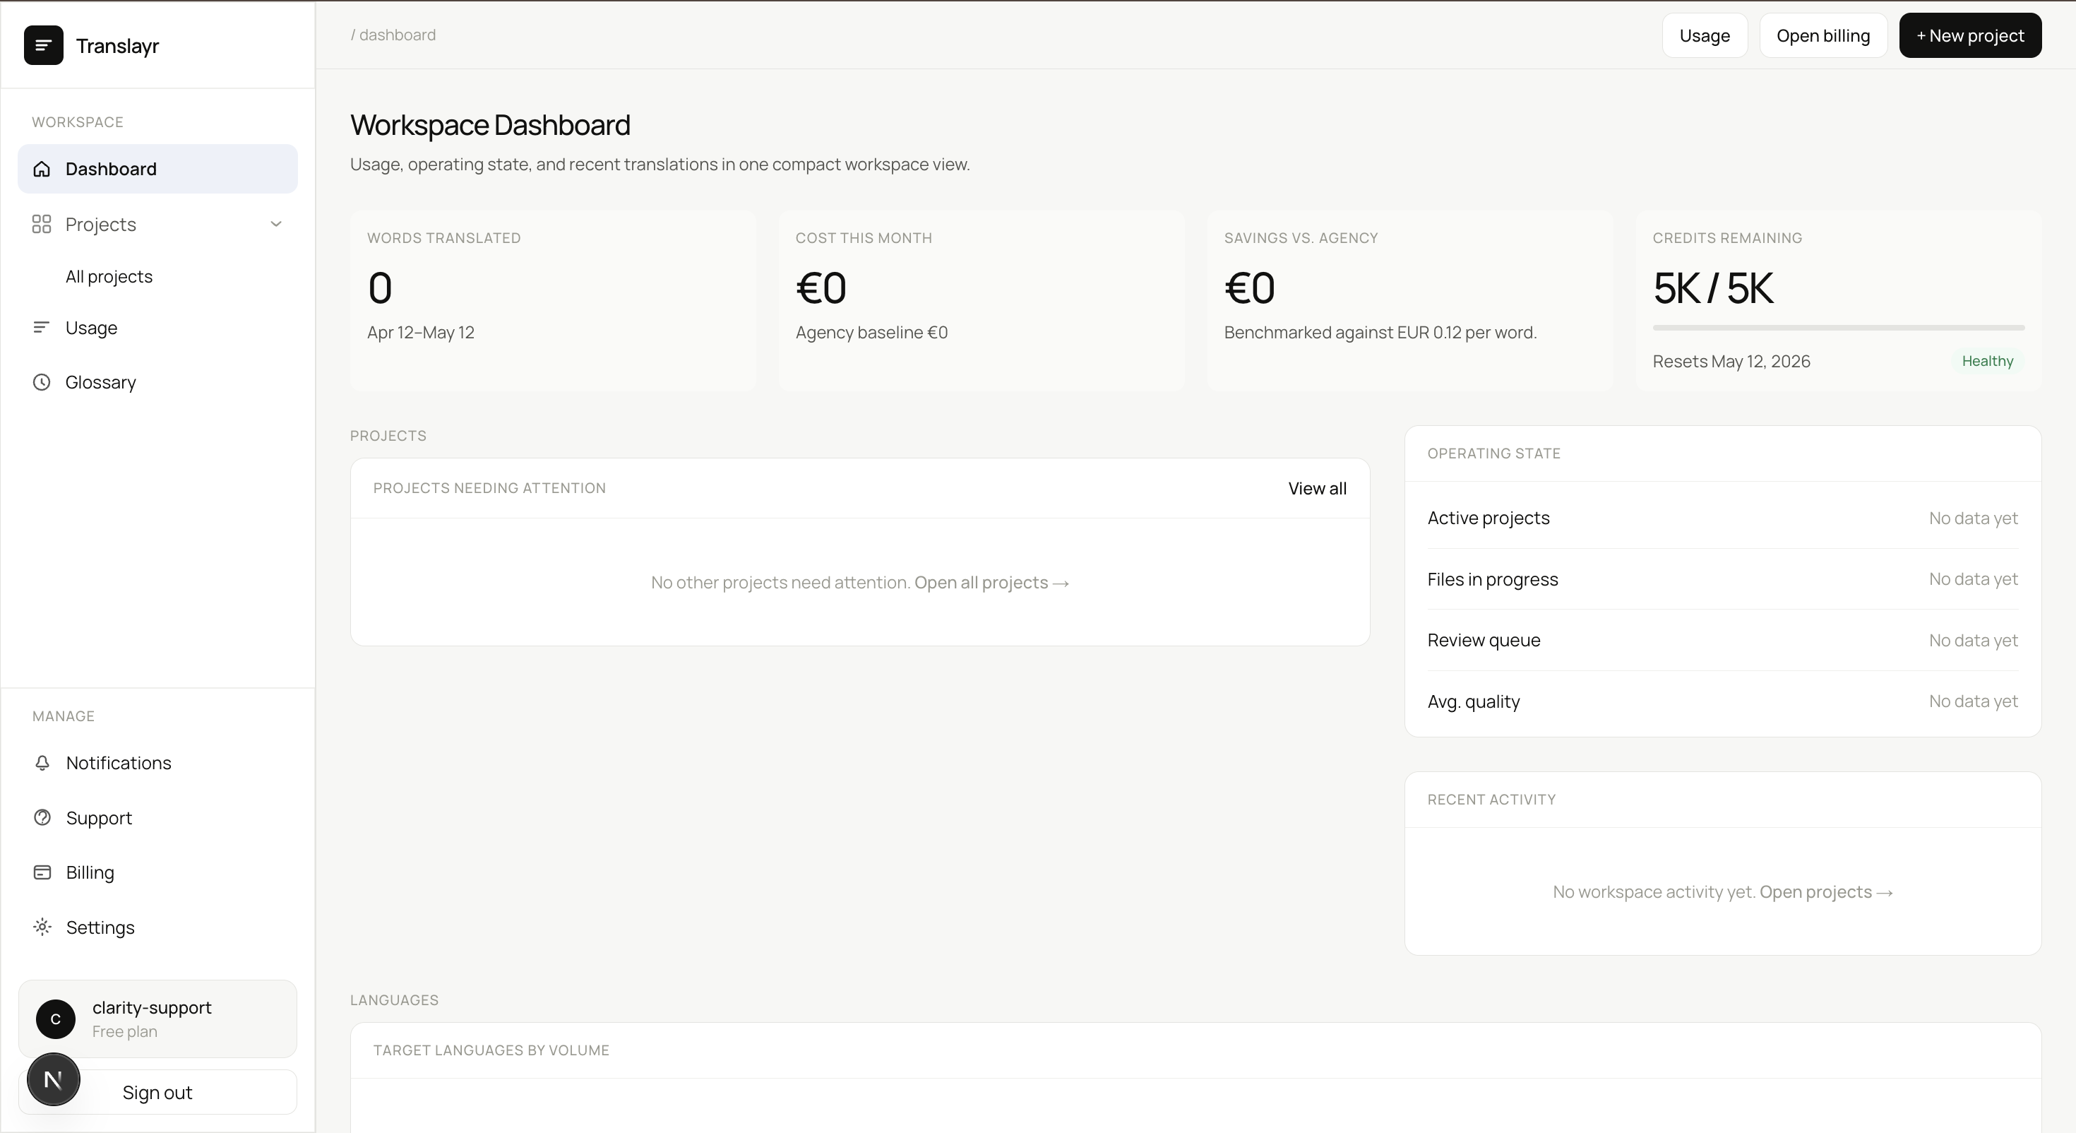
Task: Open the clarity-support account card
Action: pyautogui.click(x=158, y=1019)
